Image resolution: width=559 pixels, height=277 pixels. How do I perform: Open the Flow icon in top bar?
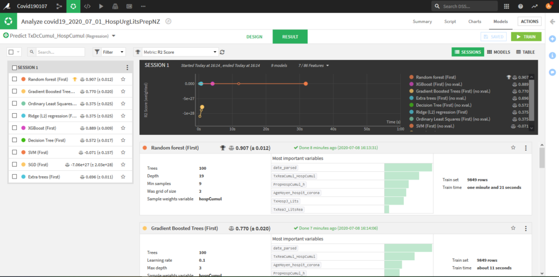[59, 7]
